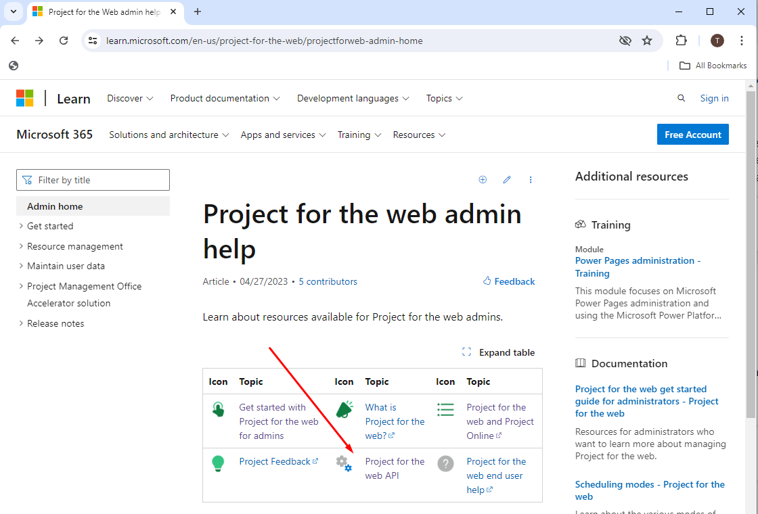View site information icon in address bar
Screen dimensions: 758x514
click(93, 41)
